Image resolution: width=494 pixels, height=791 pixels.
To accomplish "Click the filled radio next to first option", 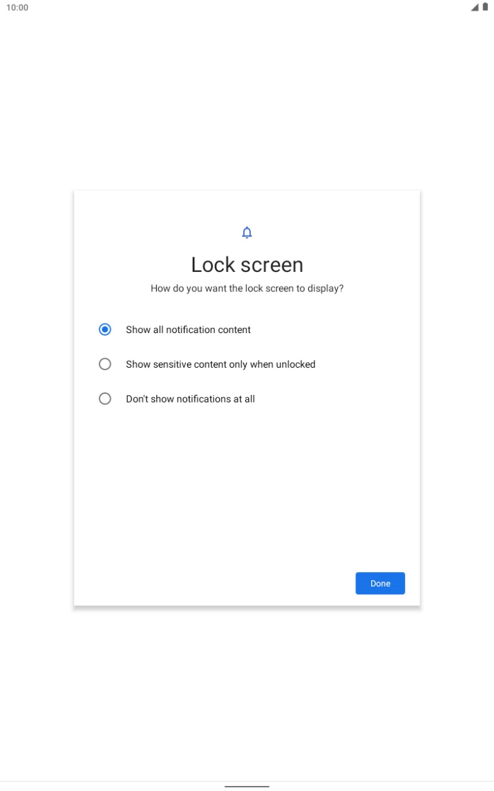I will 105,329.
